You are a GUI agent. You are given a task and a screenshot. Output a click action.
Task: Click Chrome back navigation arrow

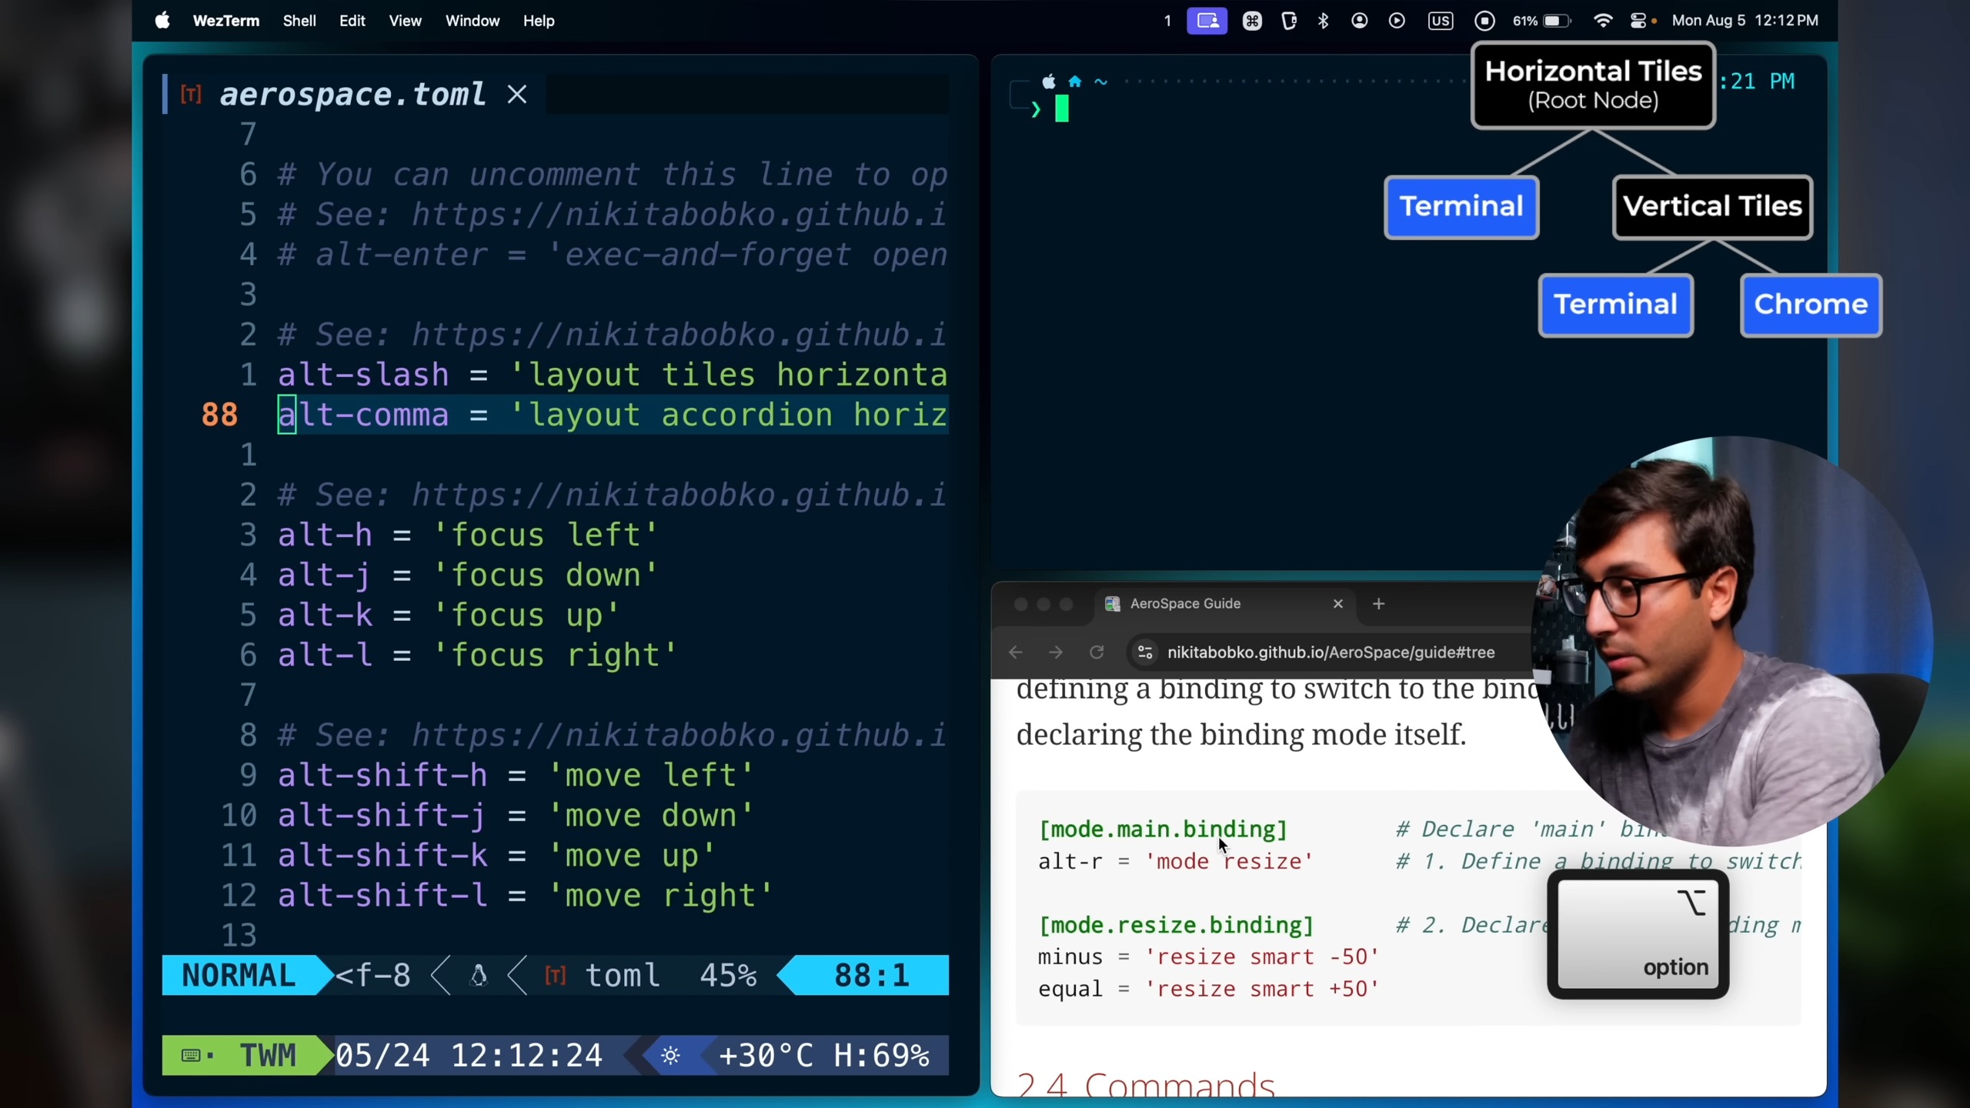pyautogui.click(x=1016, y=652)
